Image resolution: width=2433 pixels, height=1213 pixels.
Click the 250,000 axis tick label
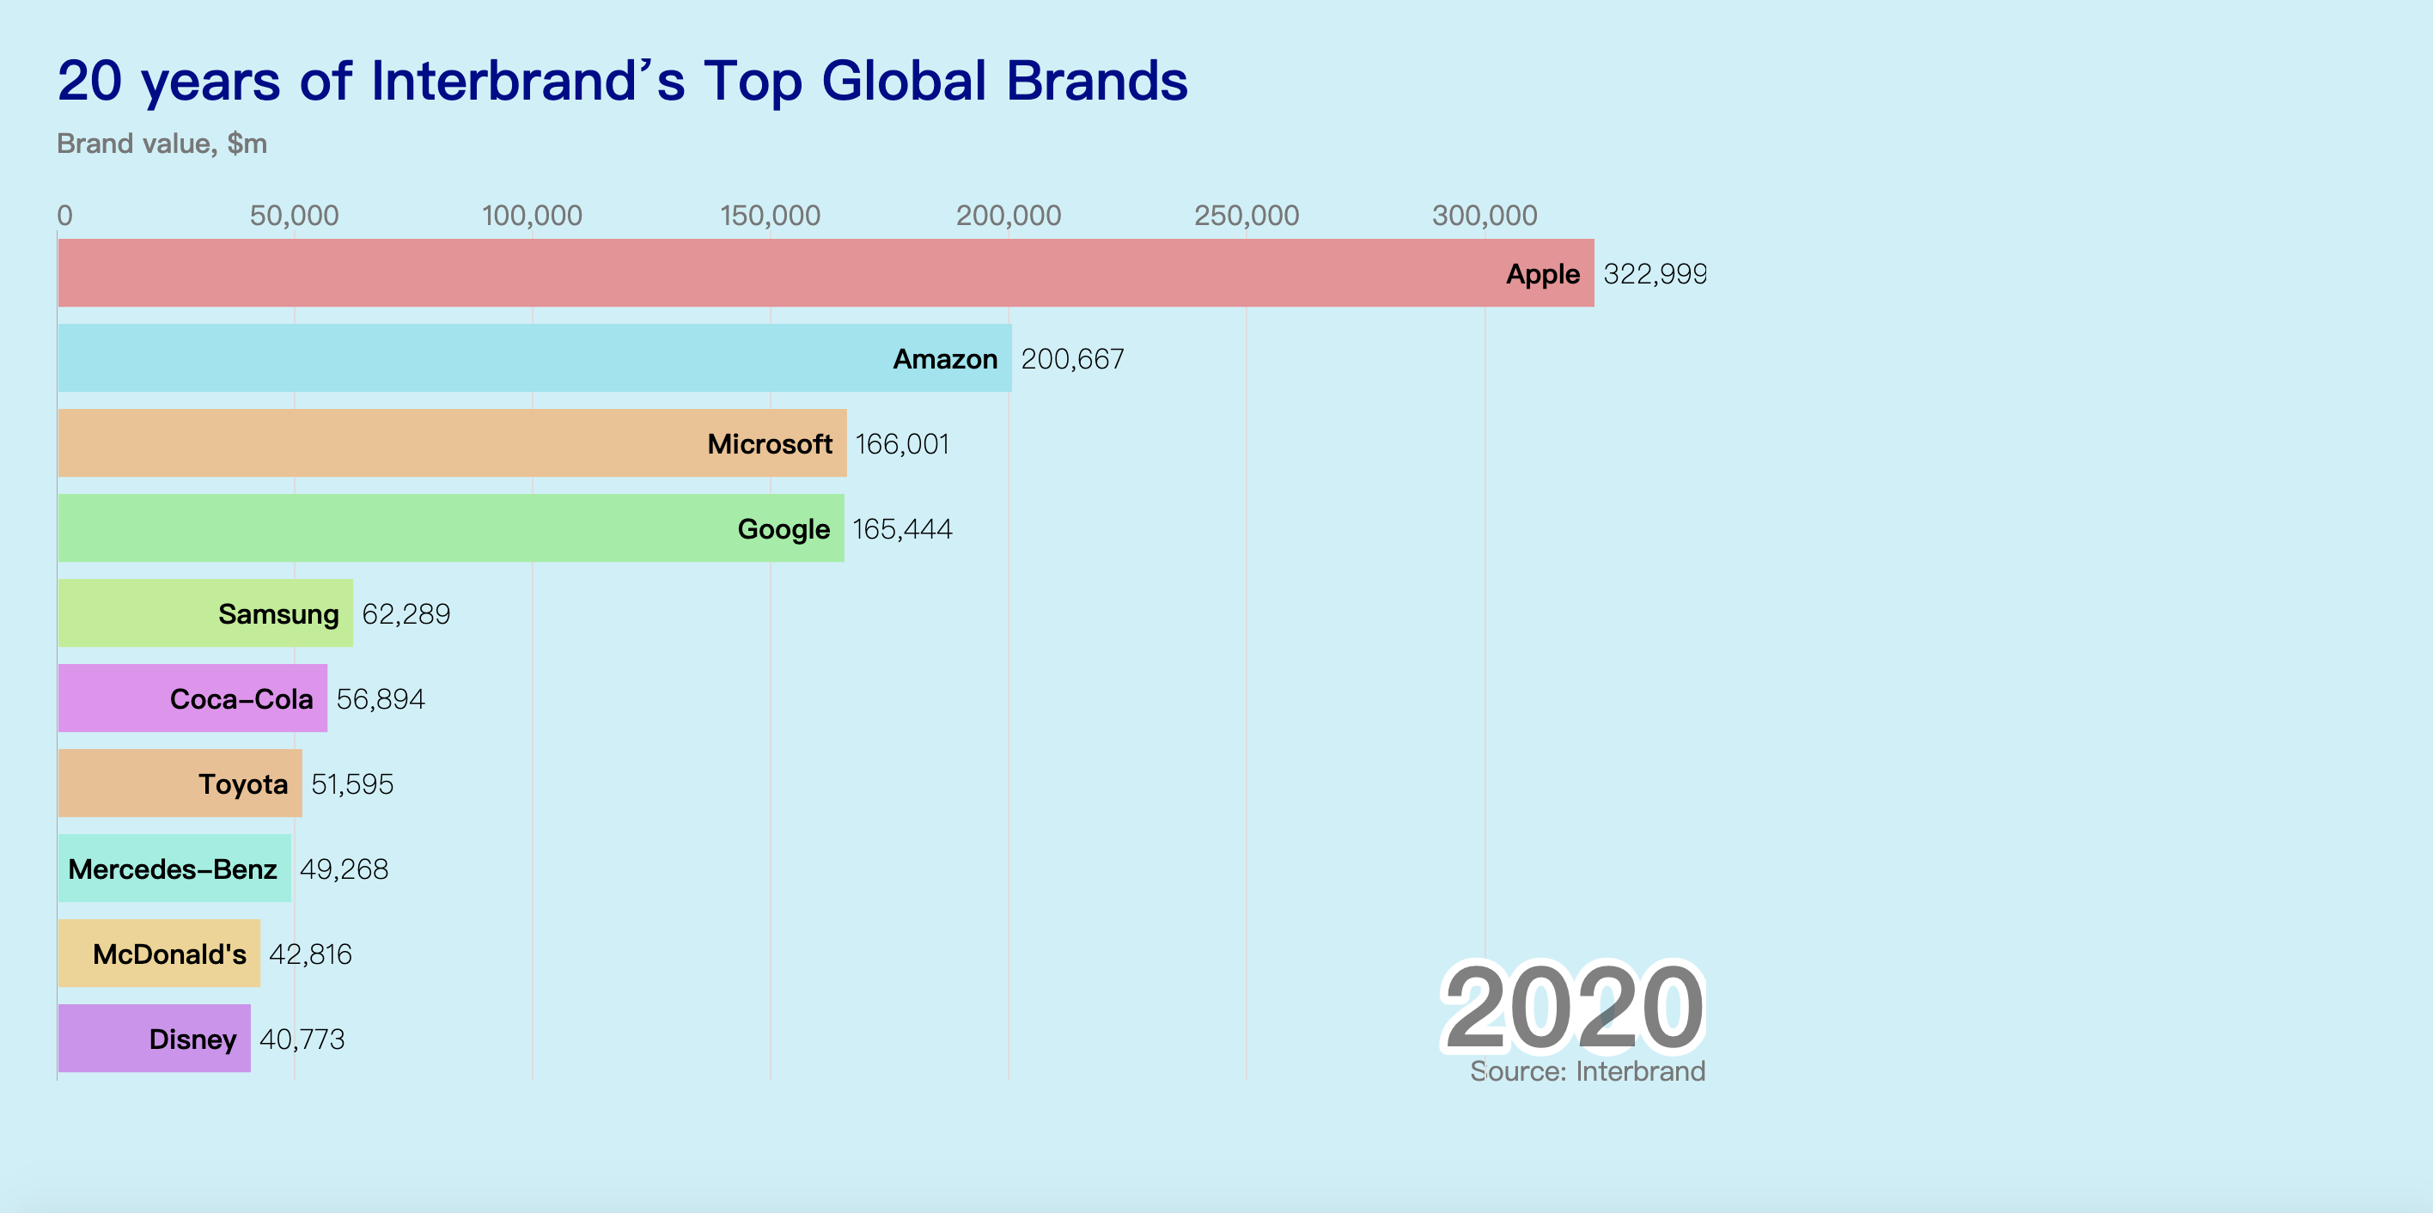[1247, 216]
